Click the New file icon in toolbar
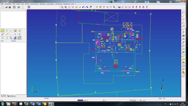Viewport: 188px width, 106px height. pyautogui.click(x=3, y=7)
